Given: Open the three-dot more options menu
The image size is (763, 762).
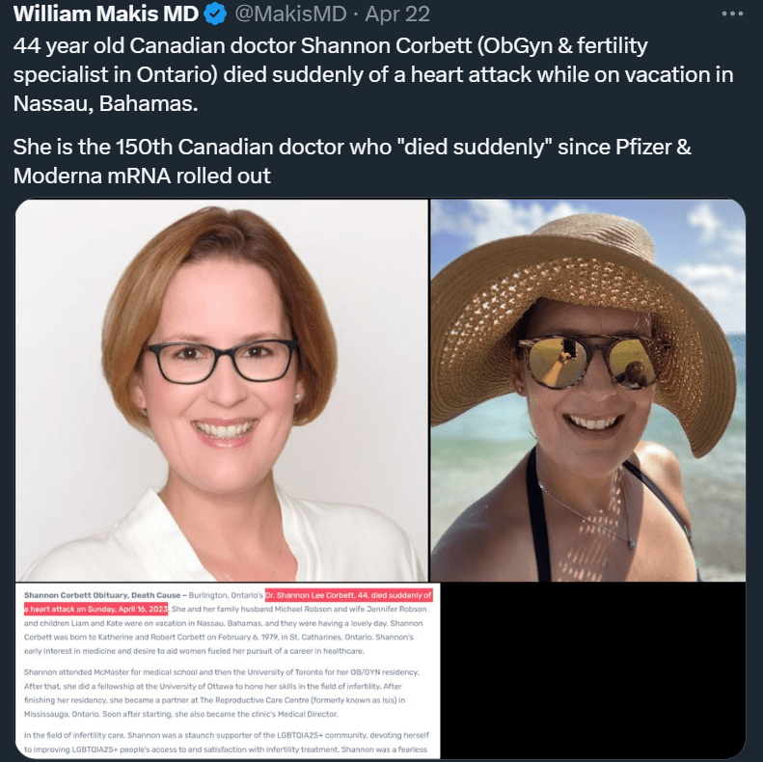Looking at the screenshot, I should [732, 14].
